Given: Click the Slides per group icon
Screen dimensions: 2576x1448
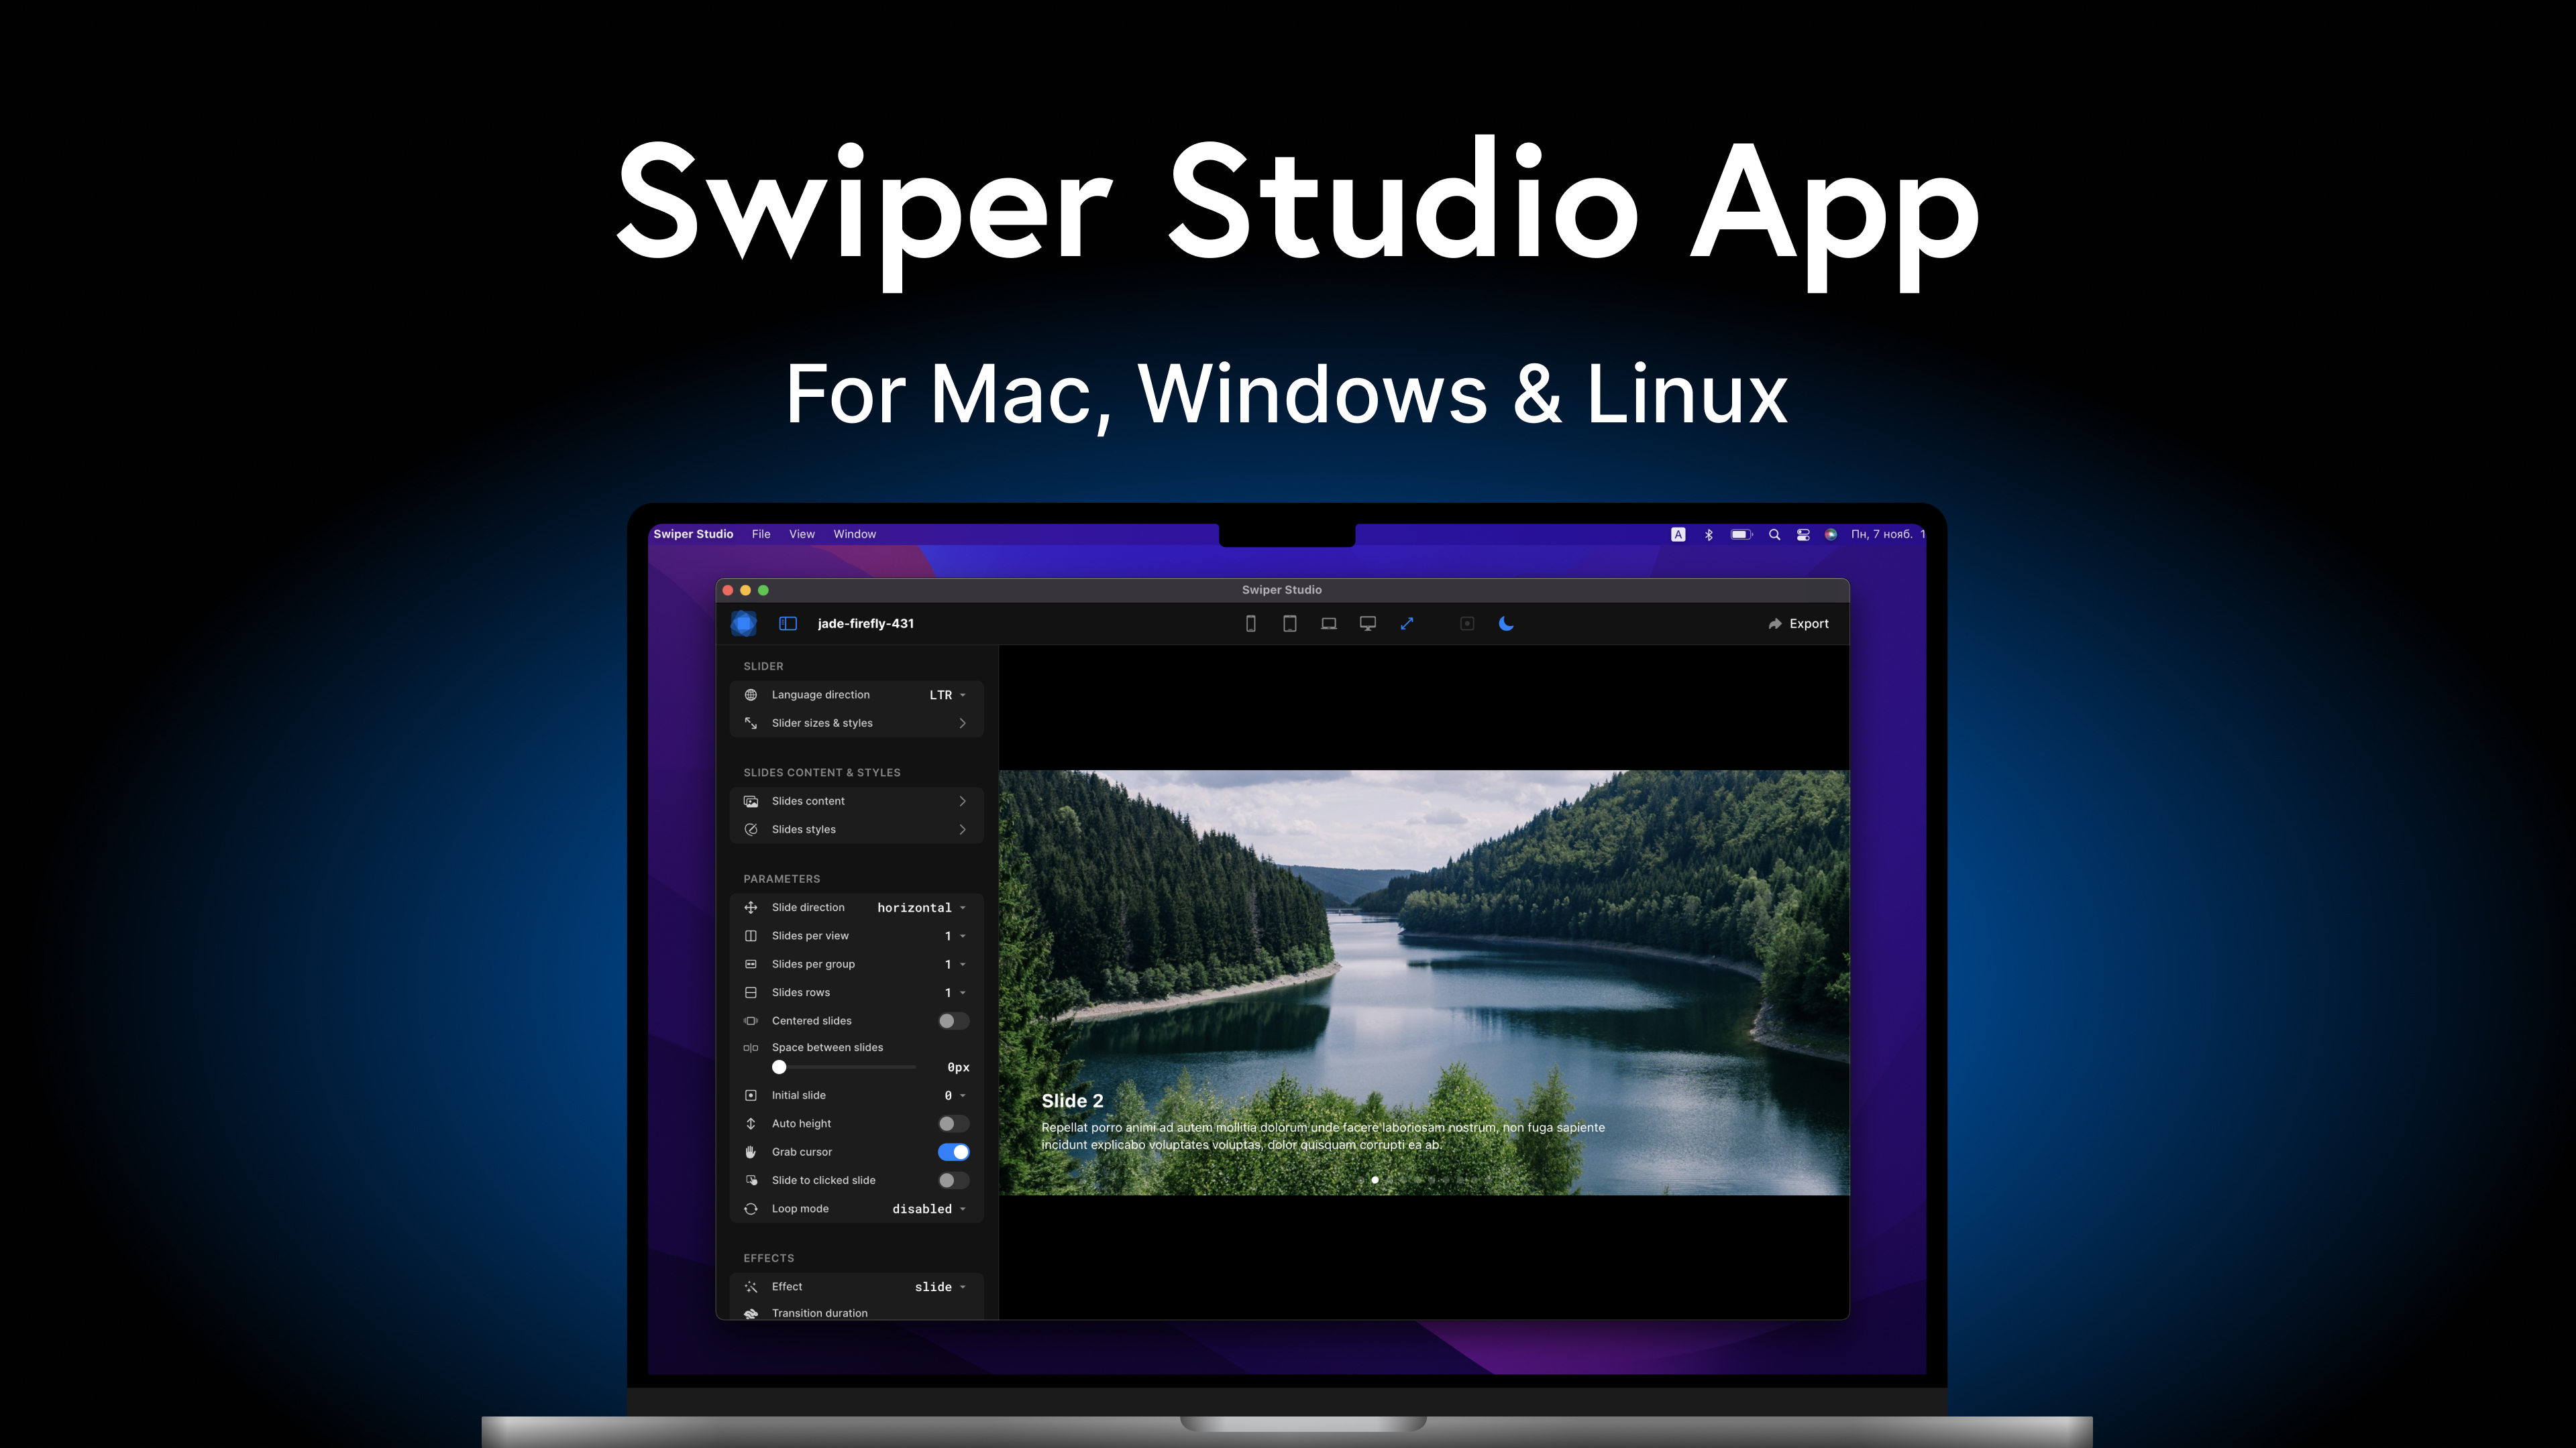Looking at the screenshot, I should coord(751,965).
